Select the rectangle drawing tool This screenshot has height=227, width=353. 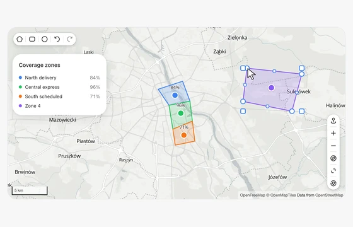coord(32,39)
